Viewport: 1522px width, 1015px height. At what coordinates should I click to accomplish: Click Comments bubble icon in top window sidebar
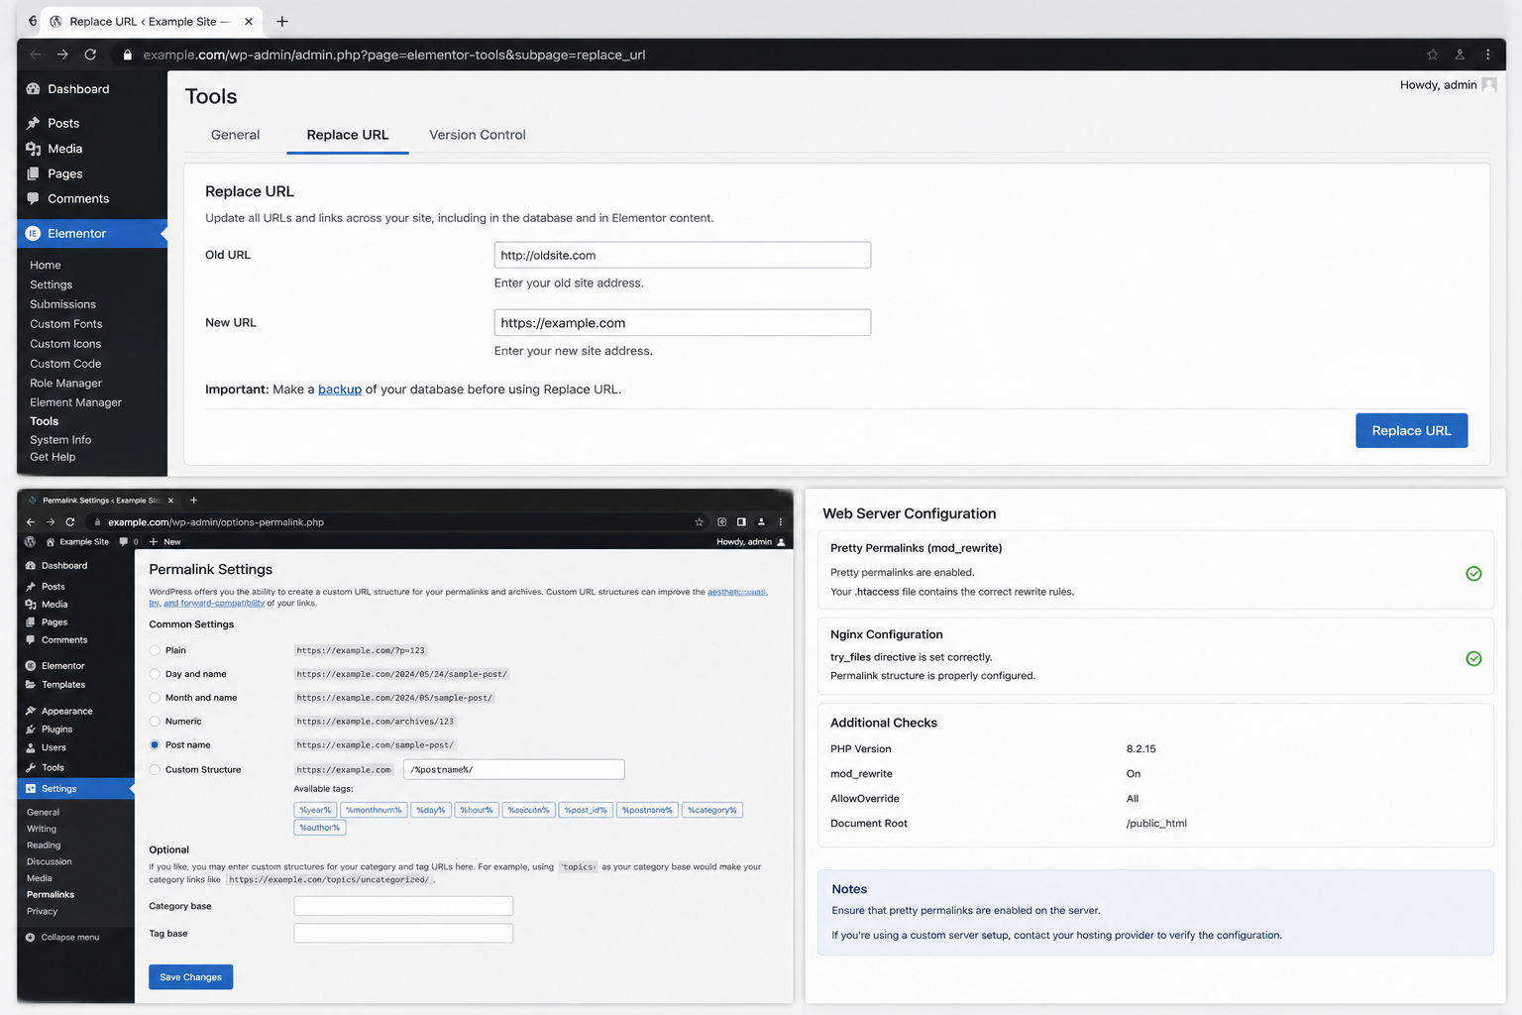[33, 198]
